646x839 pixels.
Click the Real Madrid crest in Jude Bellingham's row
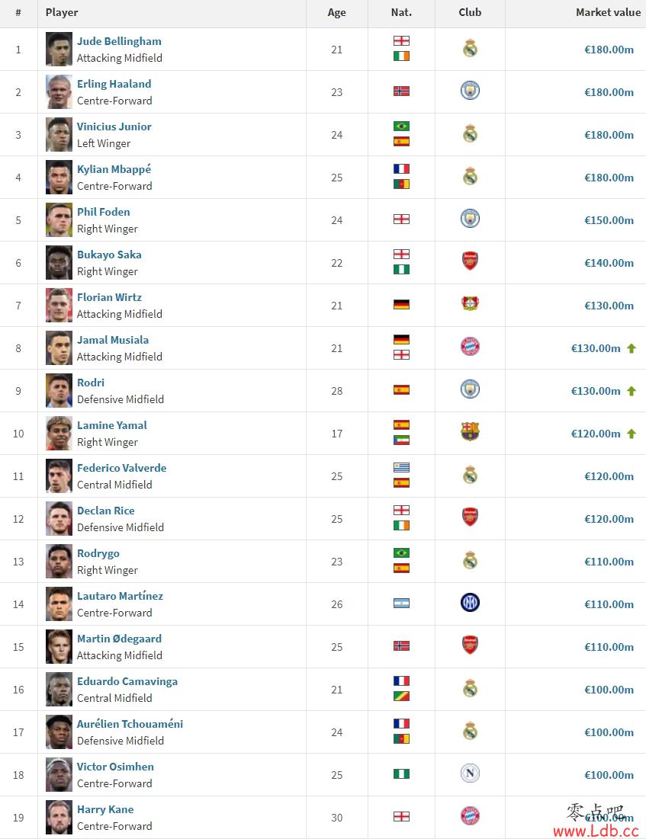(470, 49)
